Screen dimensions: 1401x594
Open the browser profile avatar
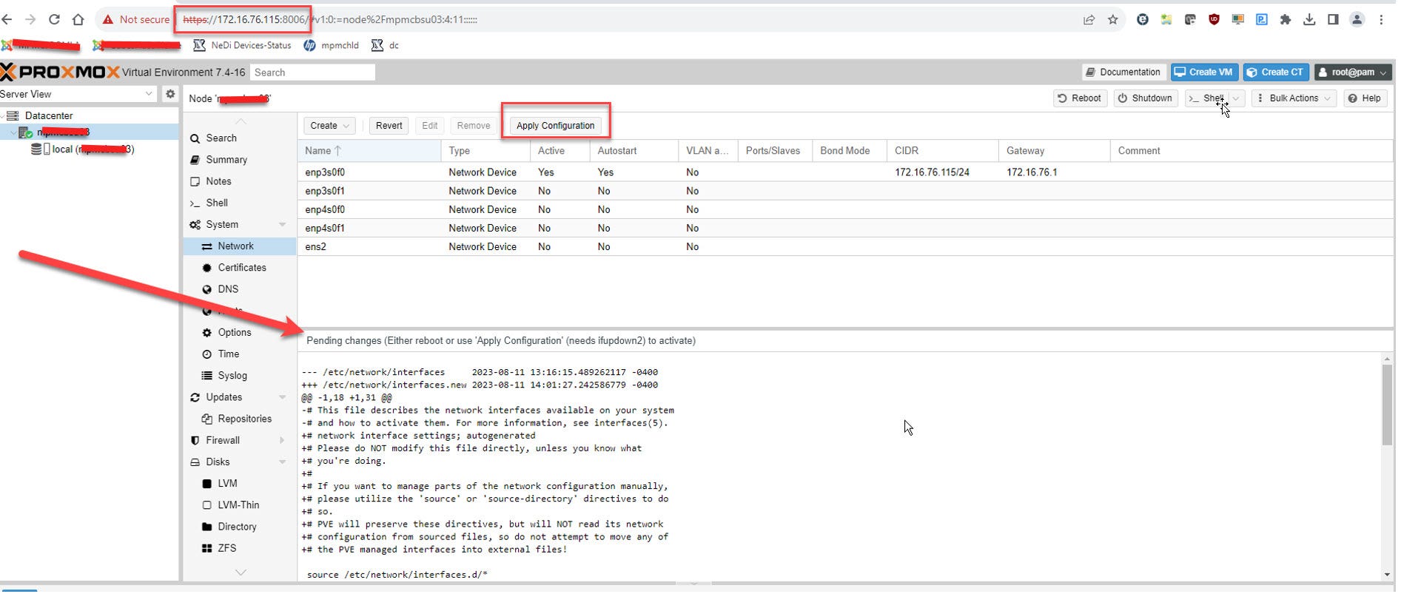[1357, 20]
